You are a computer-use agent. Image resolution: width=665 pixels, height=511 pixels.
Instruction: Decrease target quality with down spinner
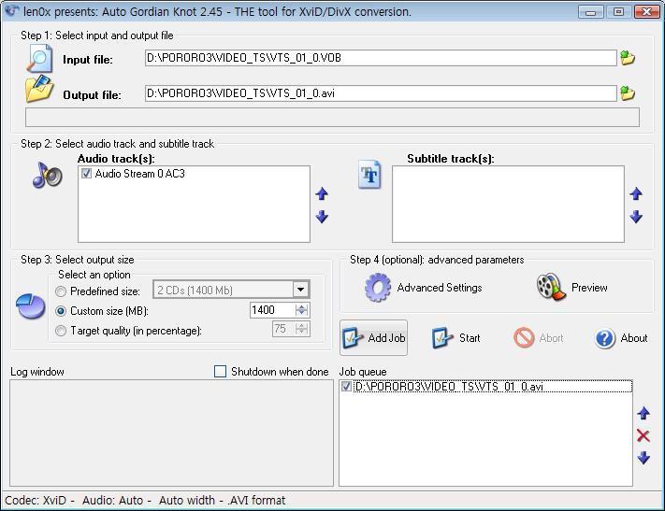[x=301, y=332]
